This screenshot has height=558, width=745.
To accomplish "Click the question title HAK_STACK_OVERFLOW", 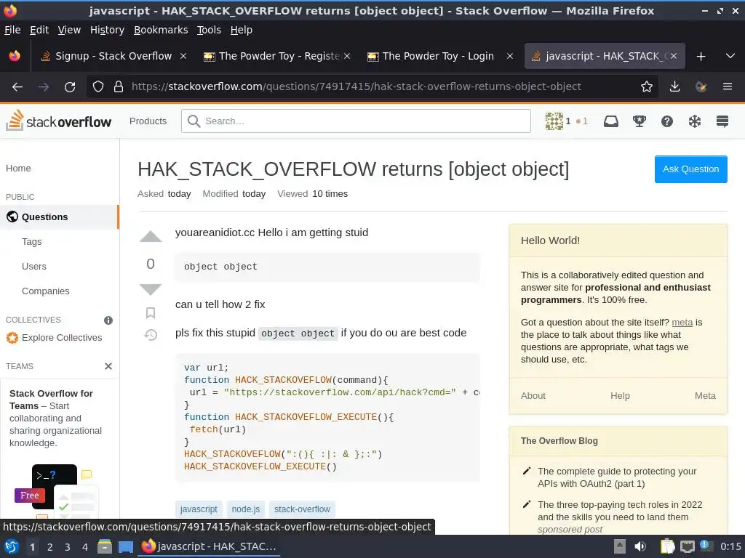I will [x=353, y=169].
